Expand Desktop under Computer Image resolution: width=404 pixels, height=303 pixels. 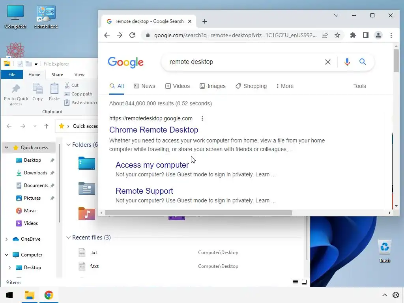10,268
